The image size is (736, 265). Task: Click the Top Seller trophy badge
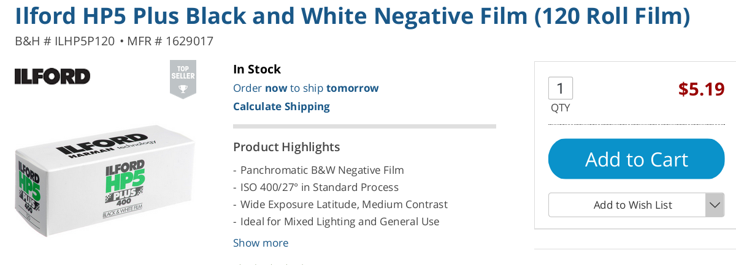183,79
